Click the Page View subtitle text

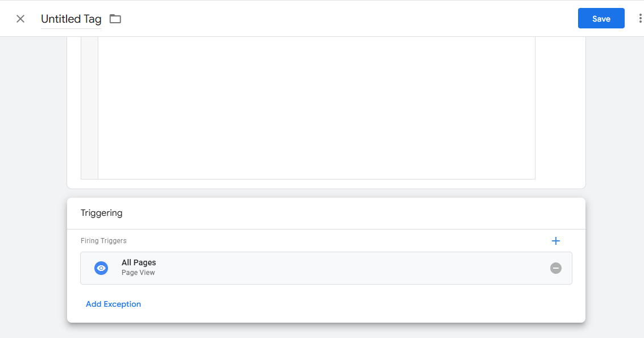138,273
